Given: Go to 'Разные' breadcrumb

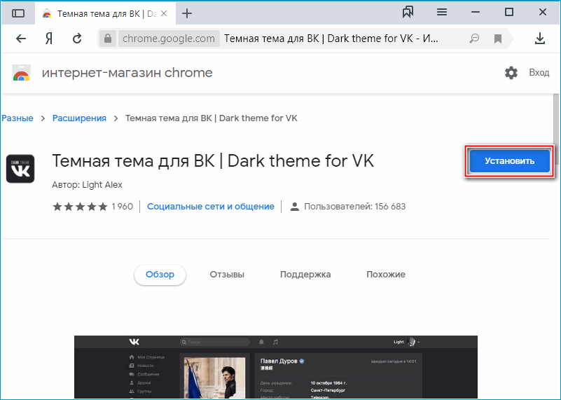Looking at the screenshot, I should [x=18, y=118].
